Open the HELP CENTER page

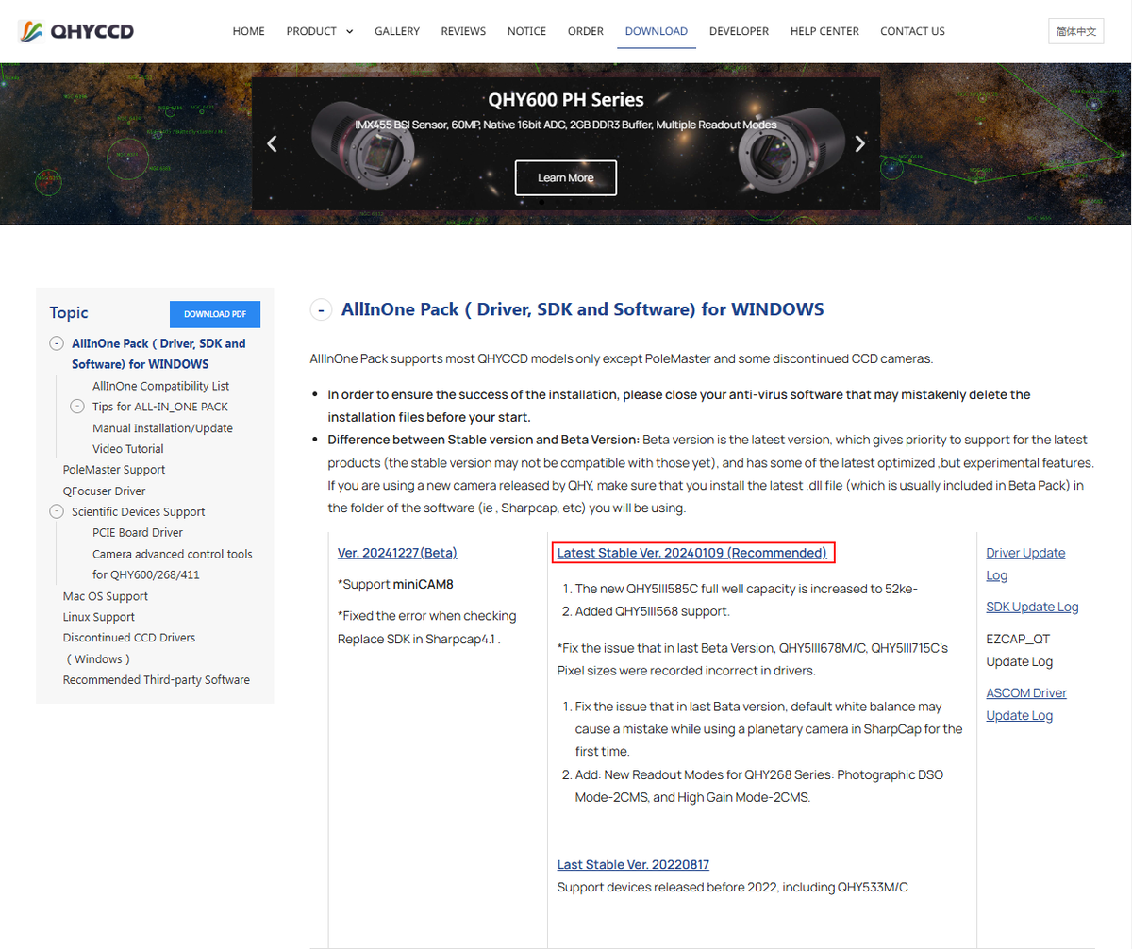coord(824,31)
